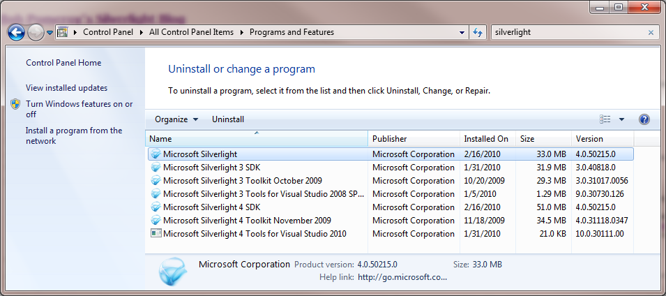The width and height of the screenshot is (666, 296).
Task: Select Microsoft Silverlight 4 SDK entry
Action: (211, 207)
